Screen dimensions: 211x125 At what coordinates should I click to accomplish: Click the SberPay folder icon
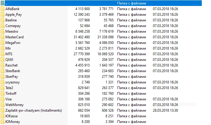(2, 76)
